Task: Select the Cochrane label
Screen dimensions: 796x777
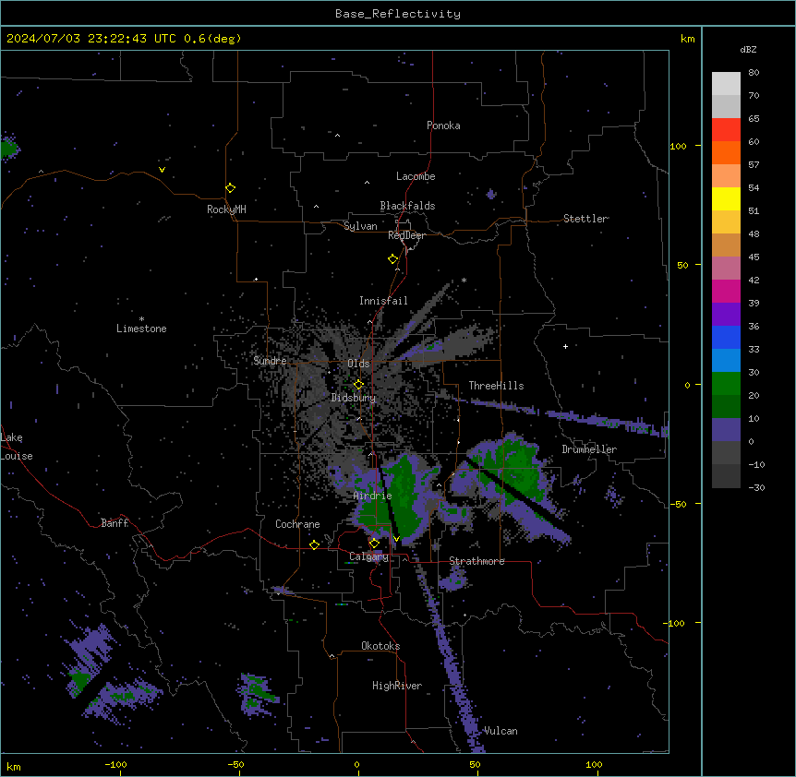Action: (x=297, y=524)
